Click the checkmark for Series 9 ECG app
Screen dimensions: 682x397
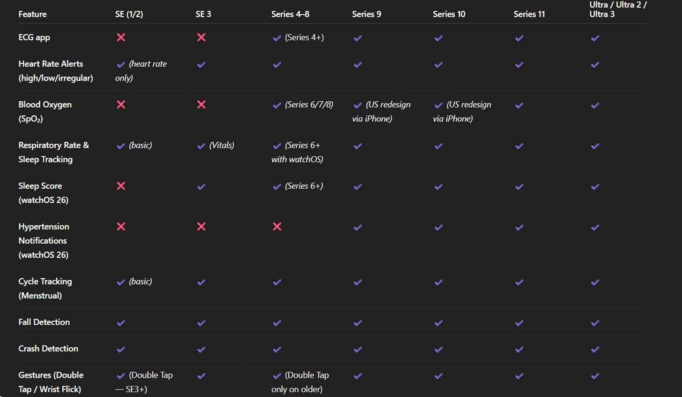click(358, 38)
